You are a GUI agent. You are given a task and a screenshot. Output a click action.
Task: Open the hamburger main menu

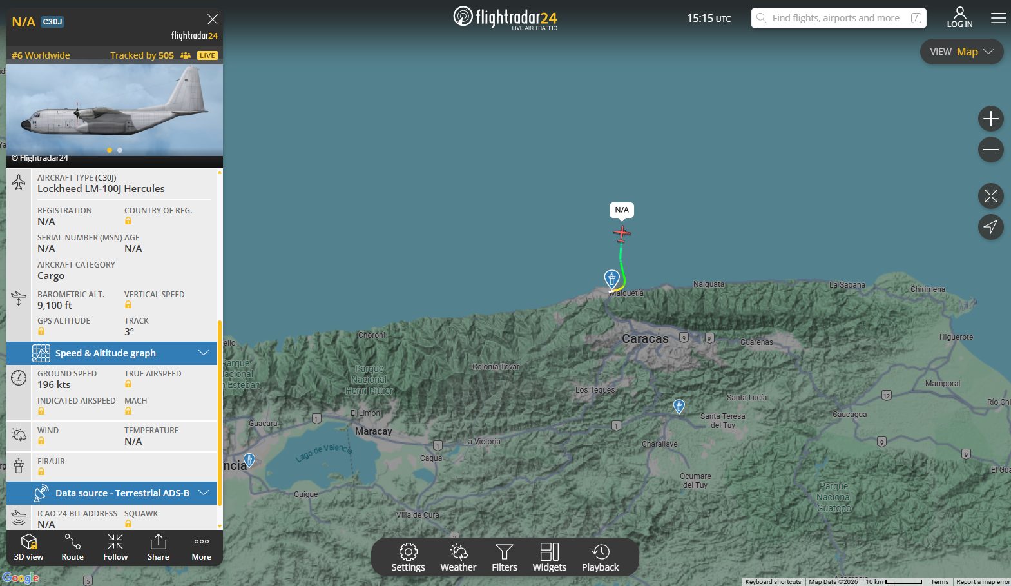click(x=998, y=18)
